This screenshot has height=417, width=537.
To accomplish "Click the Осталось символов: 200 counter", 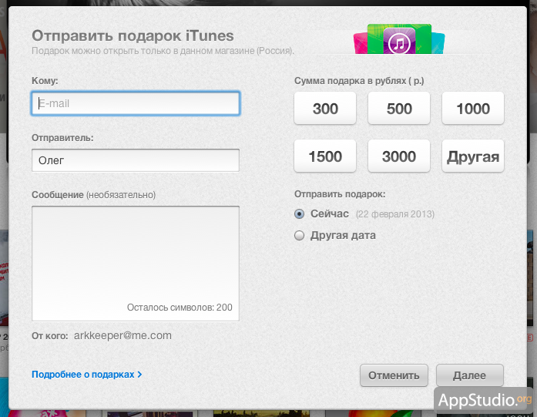I will (180, 308).
